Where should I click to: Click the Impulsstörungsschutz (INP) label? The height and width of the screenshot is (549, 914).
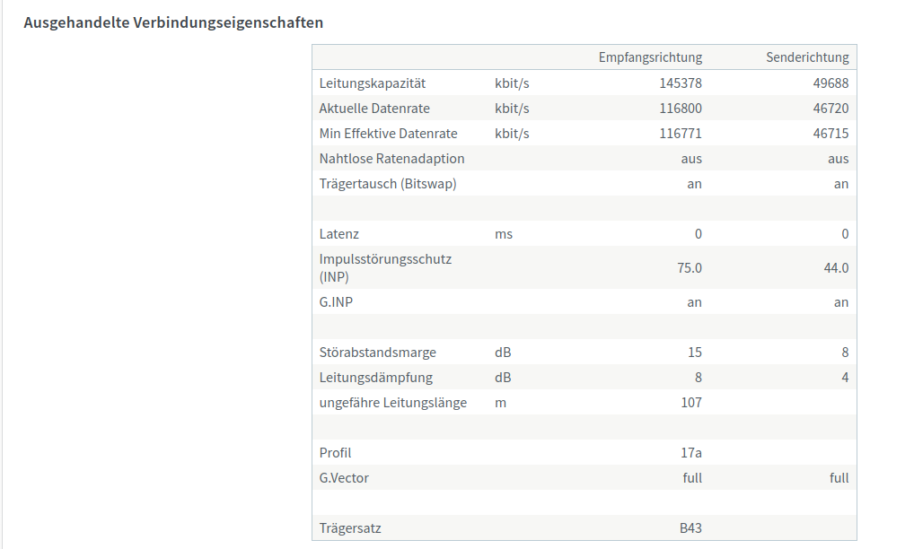[x=385, y=268]
